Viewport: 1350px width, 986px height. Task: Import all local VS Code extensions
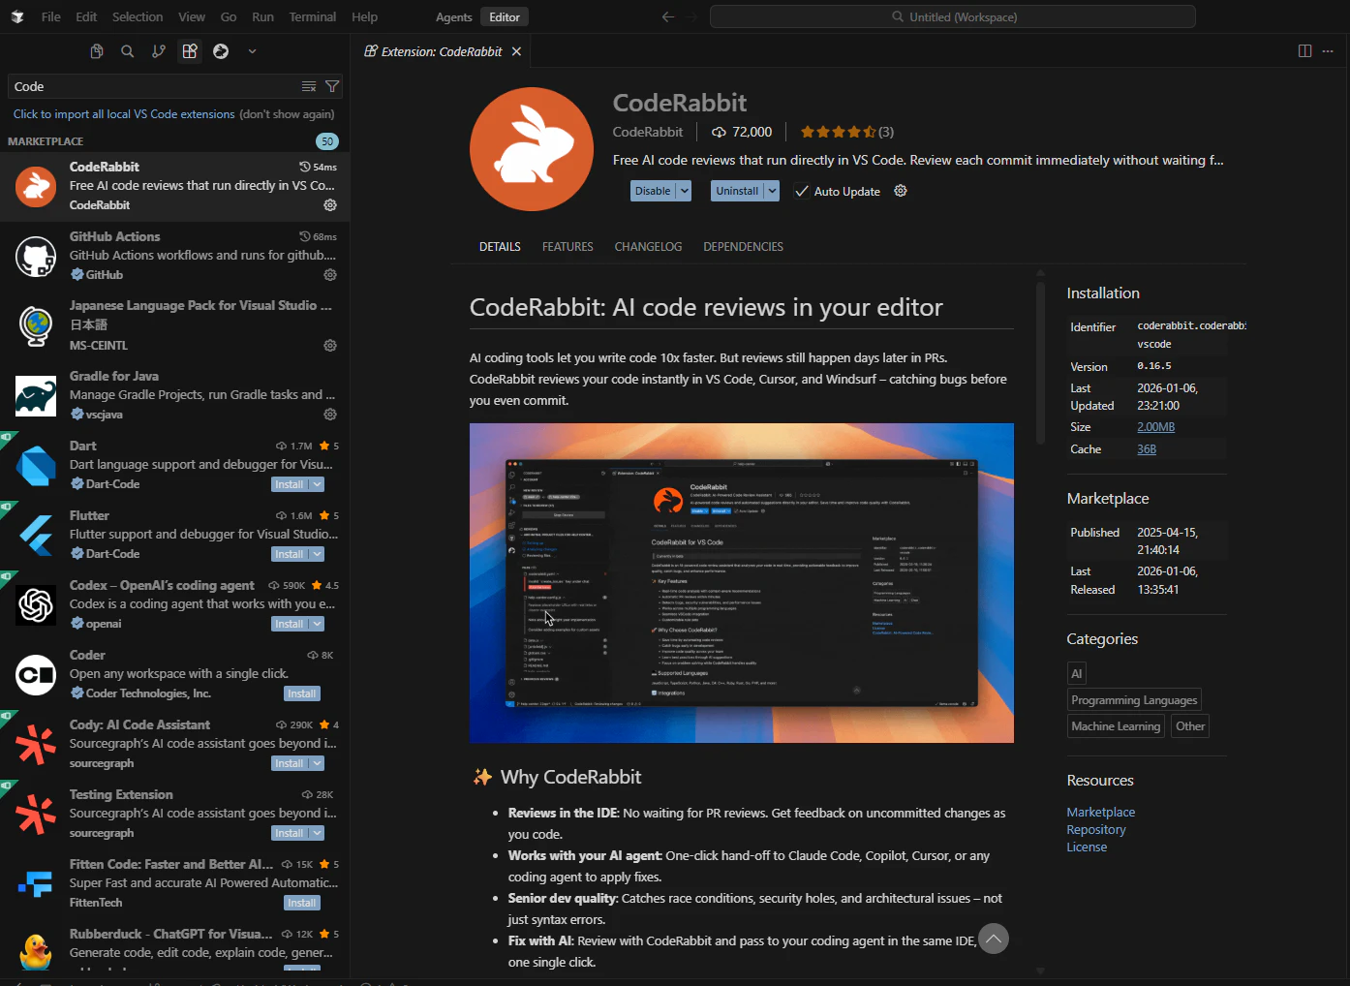pyautogui.click(x=124, y=114)
